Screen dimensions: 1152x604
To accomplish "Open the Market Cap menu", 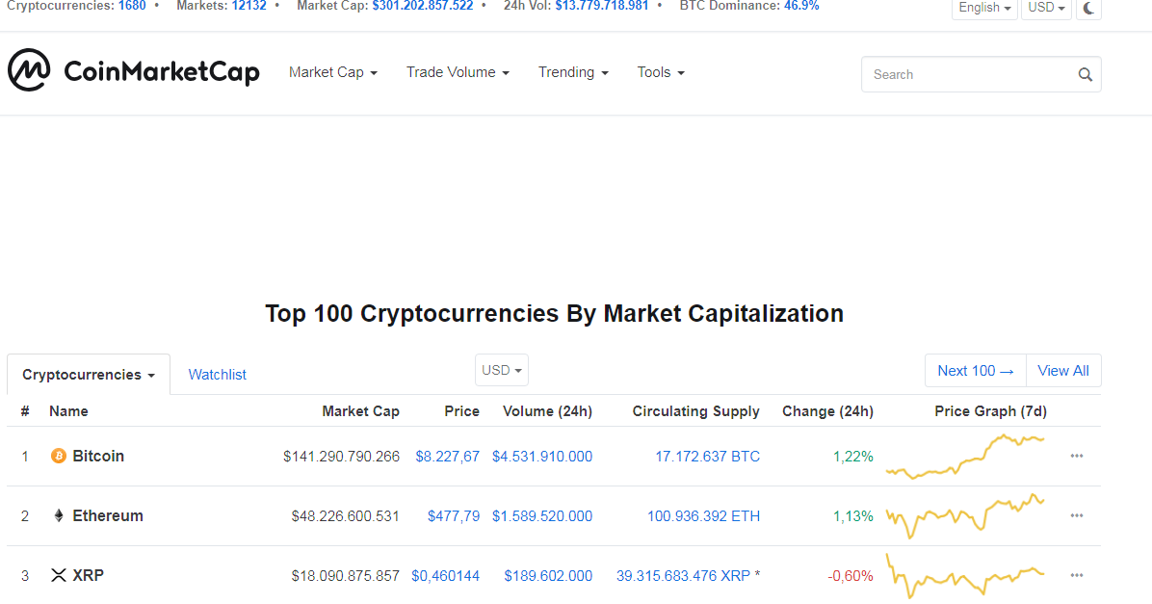I will 332,72.
